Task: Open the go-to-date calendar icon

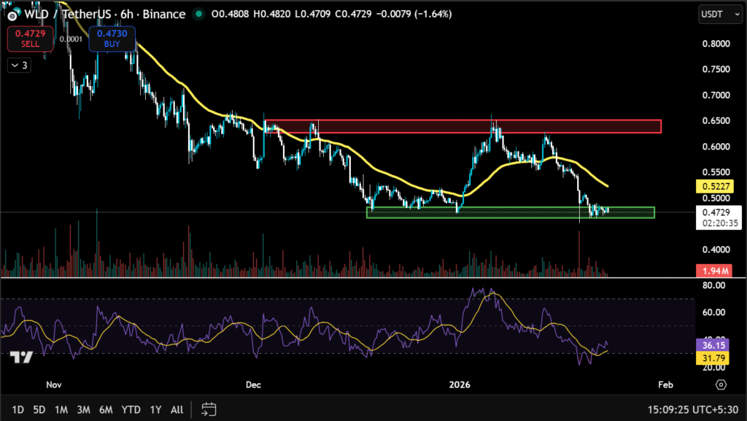Action: click(x=209, y=409)
